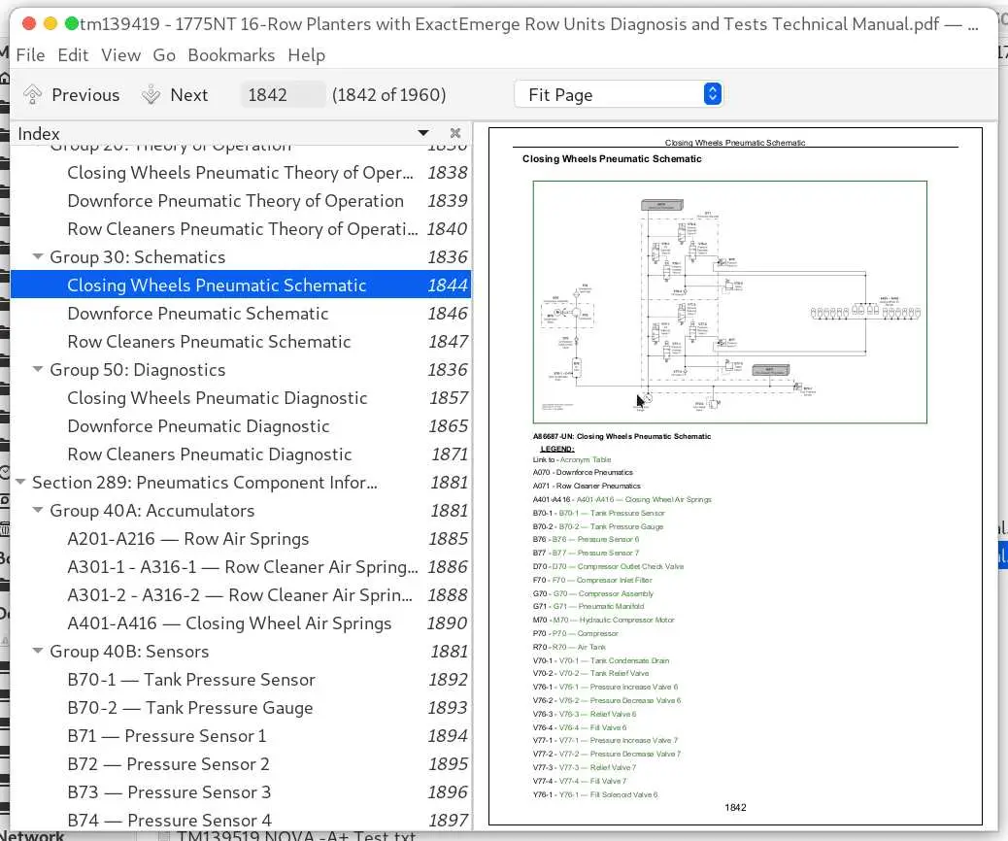Follow the A401-A416 Closing Wheel Air Springs link

click(644, 499)
